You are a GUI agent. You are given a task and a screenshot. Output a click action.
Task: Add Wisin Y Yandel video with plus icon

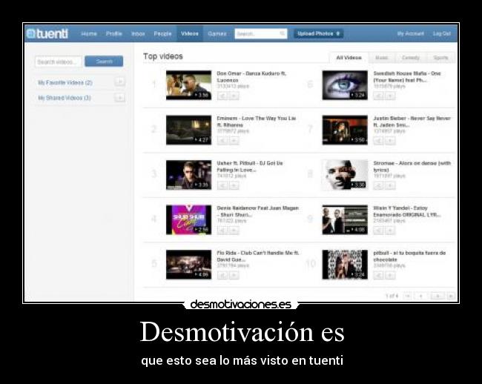390,231
